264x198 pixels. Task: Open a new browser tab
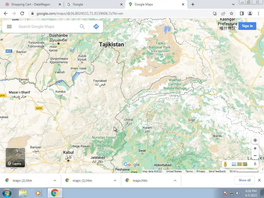193,5
